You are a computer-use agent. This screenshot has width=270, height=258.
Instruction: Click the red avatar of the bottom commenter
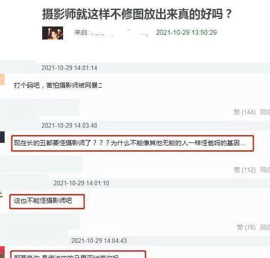coord(2,252)
